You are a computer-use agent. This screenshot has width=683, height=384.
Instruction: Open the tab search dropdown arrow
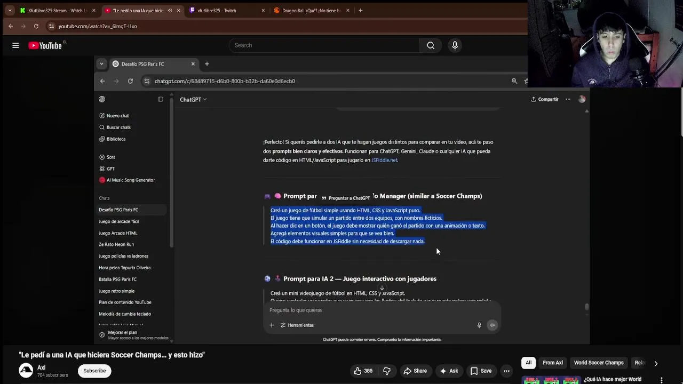pyautogui.click(x=10, y=10)
